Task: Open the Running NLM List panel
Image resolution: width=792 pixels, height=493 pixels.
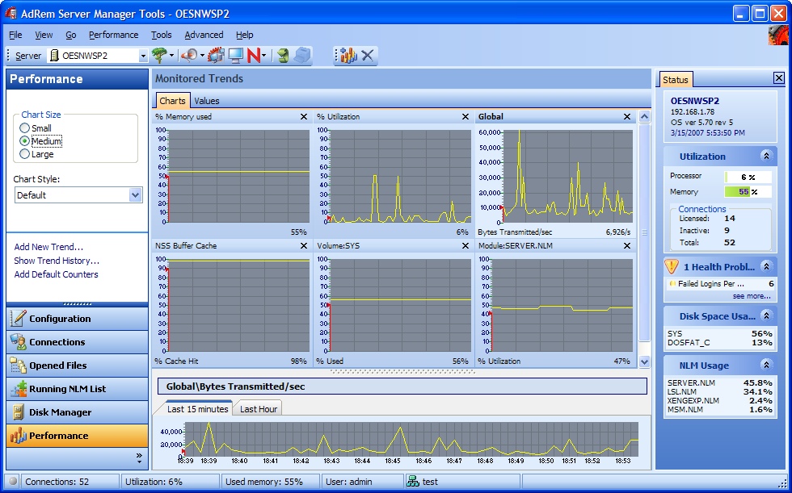Action: (x=78, y=389)
